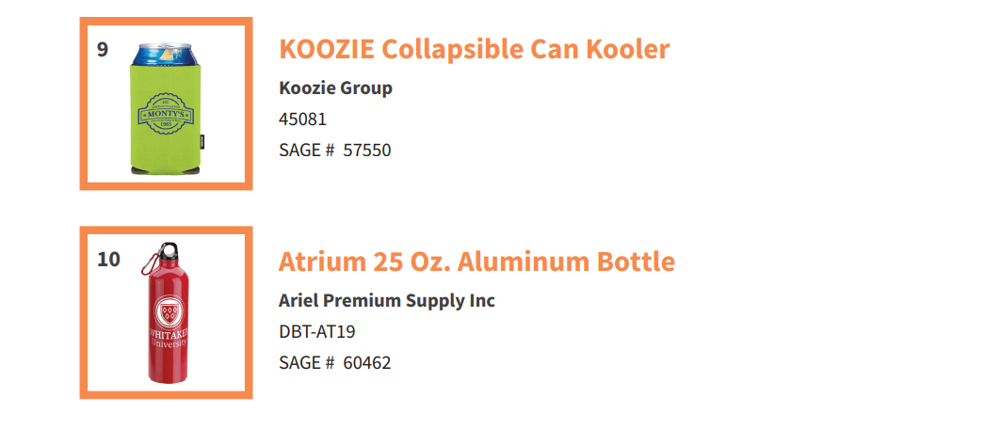The width and height of the screenshot is (984, 429).
Task: Click product number 45081
Action: point(302,119)
